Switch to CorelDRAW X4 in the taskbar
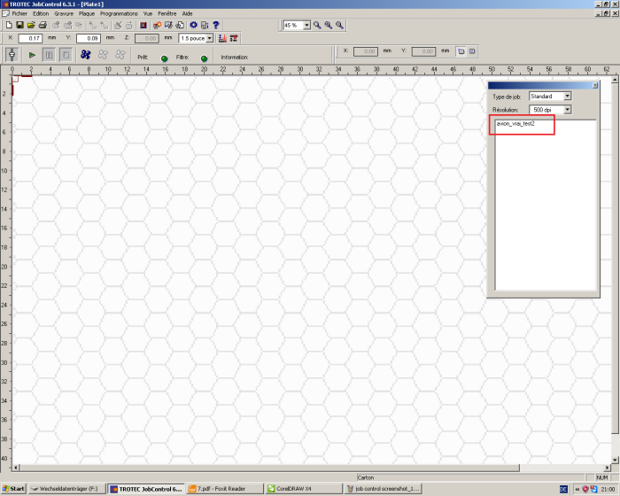 point(304,489)
